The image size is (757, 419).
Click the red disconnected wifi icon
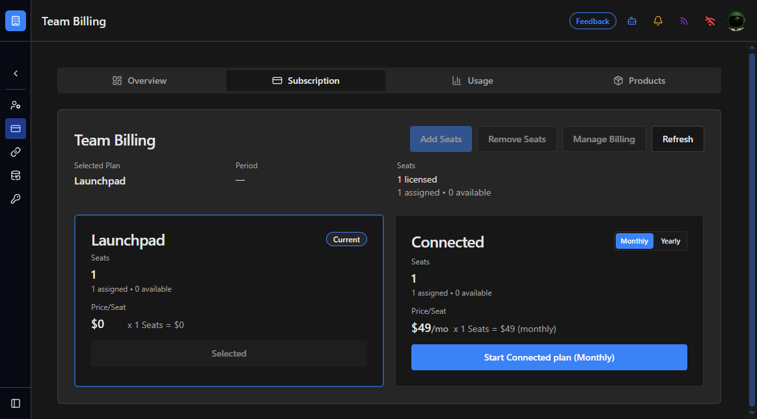(709, 21)
